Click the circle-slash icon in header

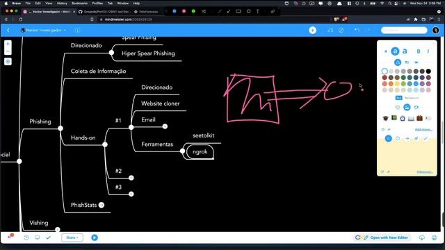tap(341, 30)
